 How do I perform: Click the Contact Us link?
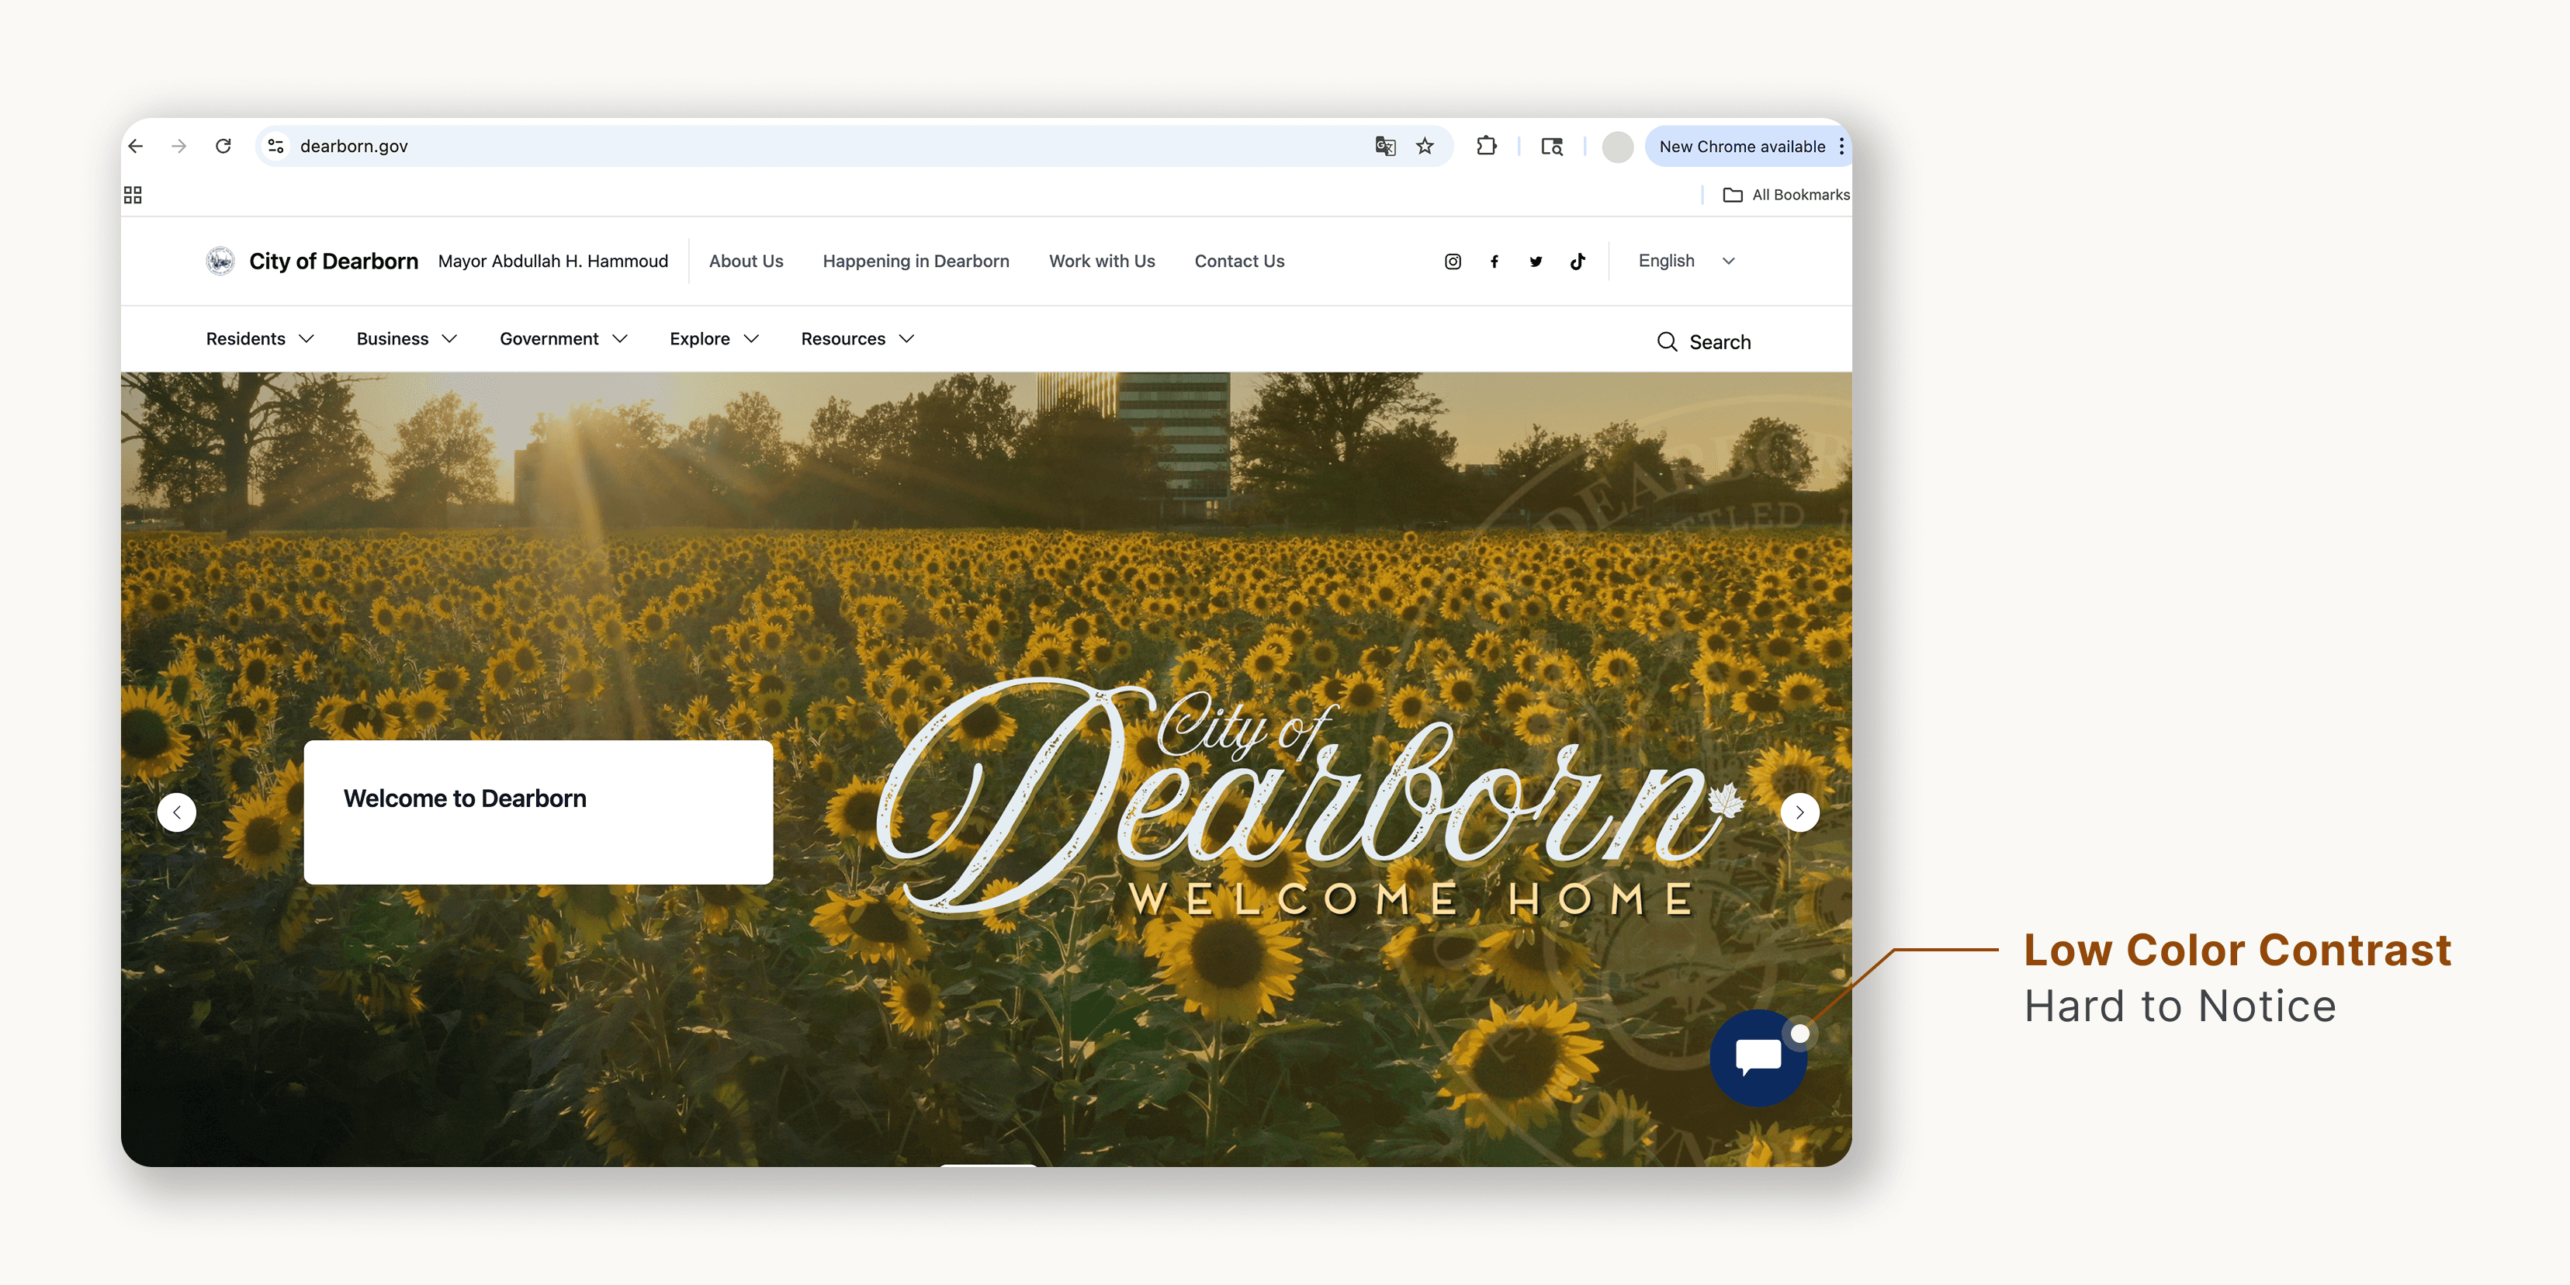click(1239, 262)
